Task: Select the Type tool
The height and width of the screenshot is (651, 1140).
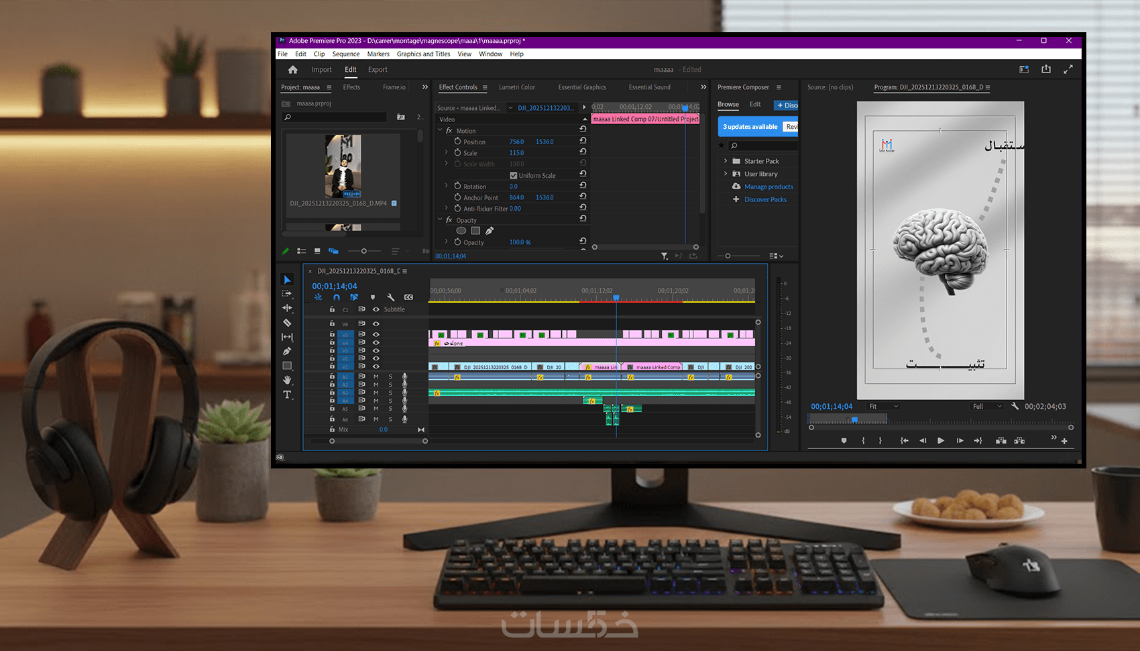Action: coord(287,395)
